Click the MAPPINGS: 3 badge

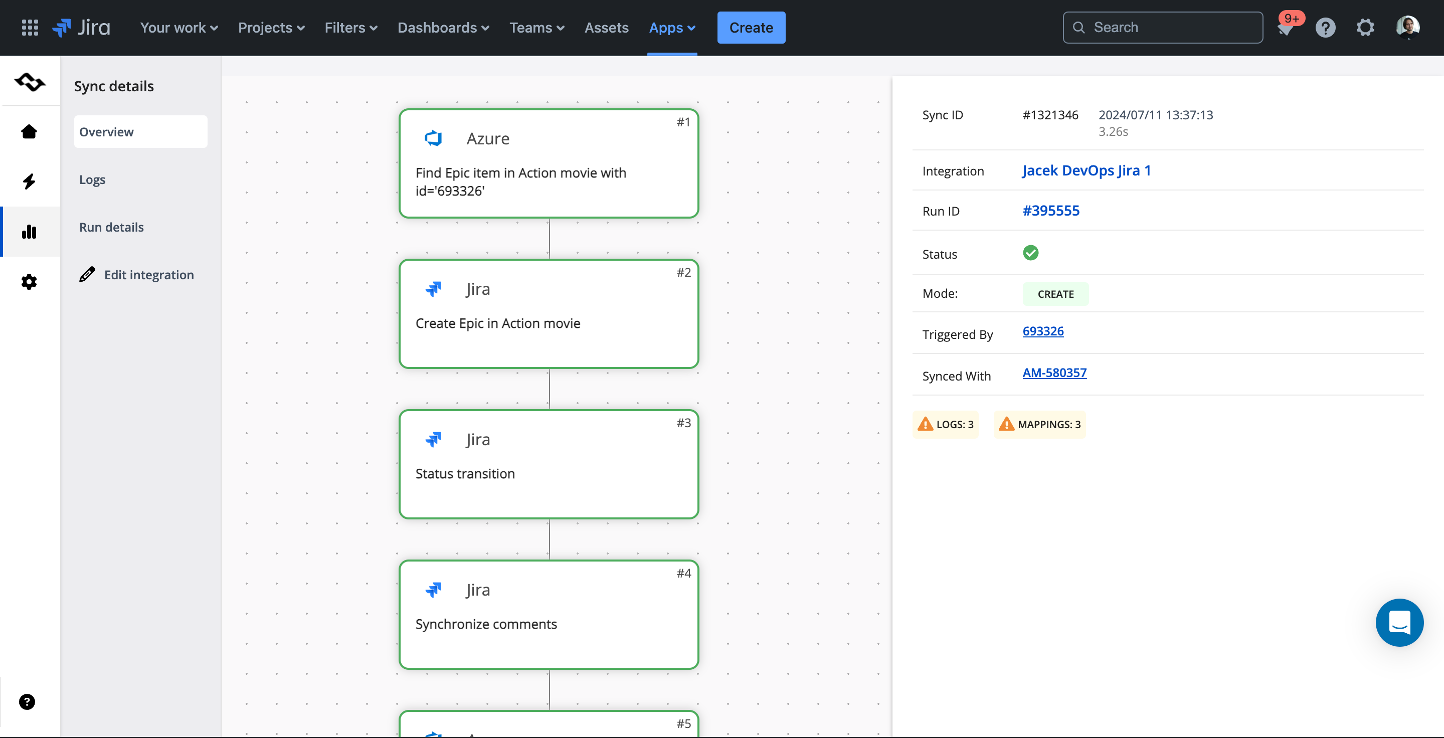[x=1040, y=424]
